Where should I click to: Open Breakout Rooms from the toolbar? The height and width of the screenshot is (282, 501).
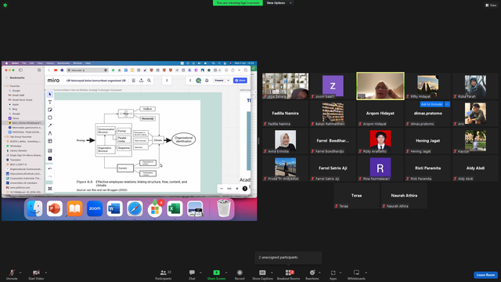click(x=288, y=274)
